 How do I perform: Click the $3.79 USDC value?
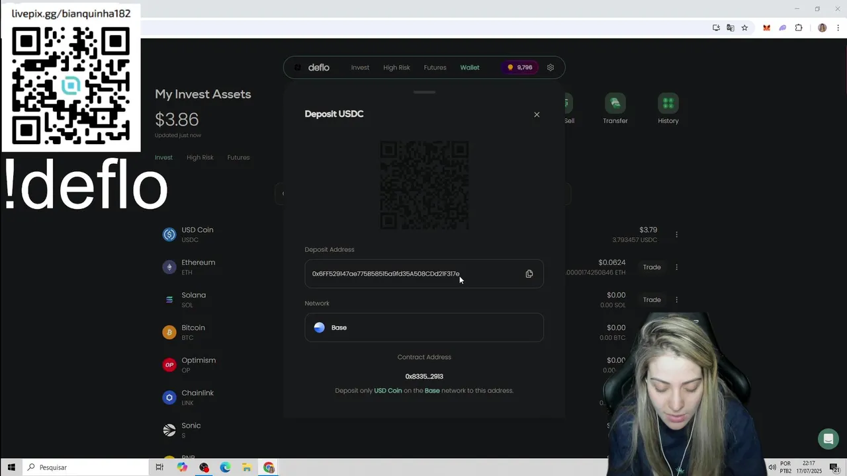coord(648,230)
